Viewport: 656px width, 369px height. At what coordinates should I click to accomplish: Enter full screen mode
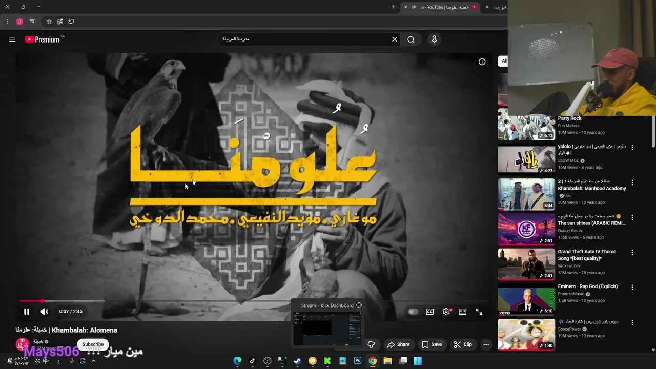[479, 312]
